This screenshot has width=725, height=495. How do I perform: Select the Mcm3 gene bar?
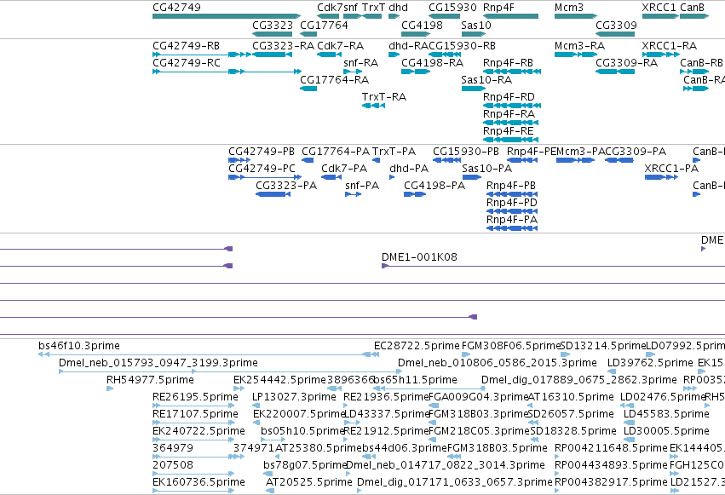tap(576, 16)
